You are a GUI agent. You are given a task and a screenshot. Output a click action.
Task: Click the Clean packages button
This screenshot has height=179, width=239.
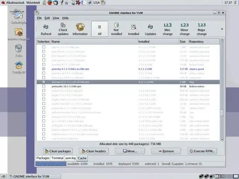tap(58, 151)
